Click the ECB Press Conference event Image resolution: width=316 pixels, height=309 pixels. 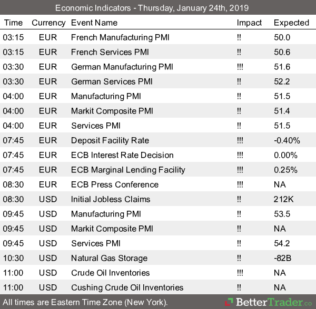tap(114, 184)
